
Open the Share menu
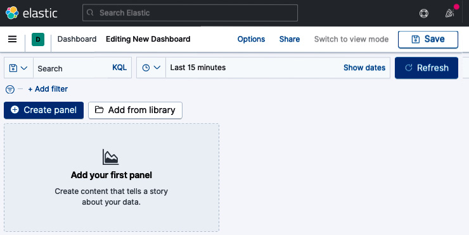pos(290,39)
